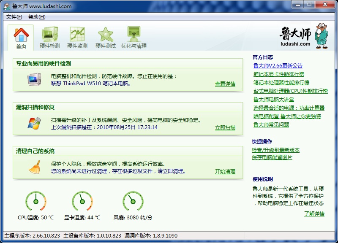Click 联想 ThinkPad W510 笔记本电脑 text

(x=91, y=84)
